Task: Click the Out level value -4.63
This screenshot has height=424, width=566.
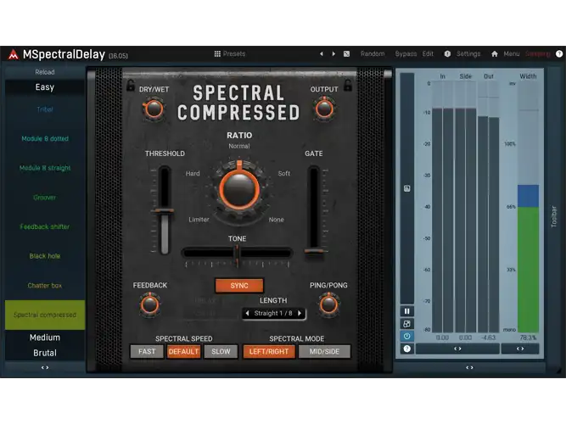Action: [x=489, y=338]
